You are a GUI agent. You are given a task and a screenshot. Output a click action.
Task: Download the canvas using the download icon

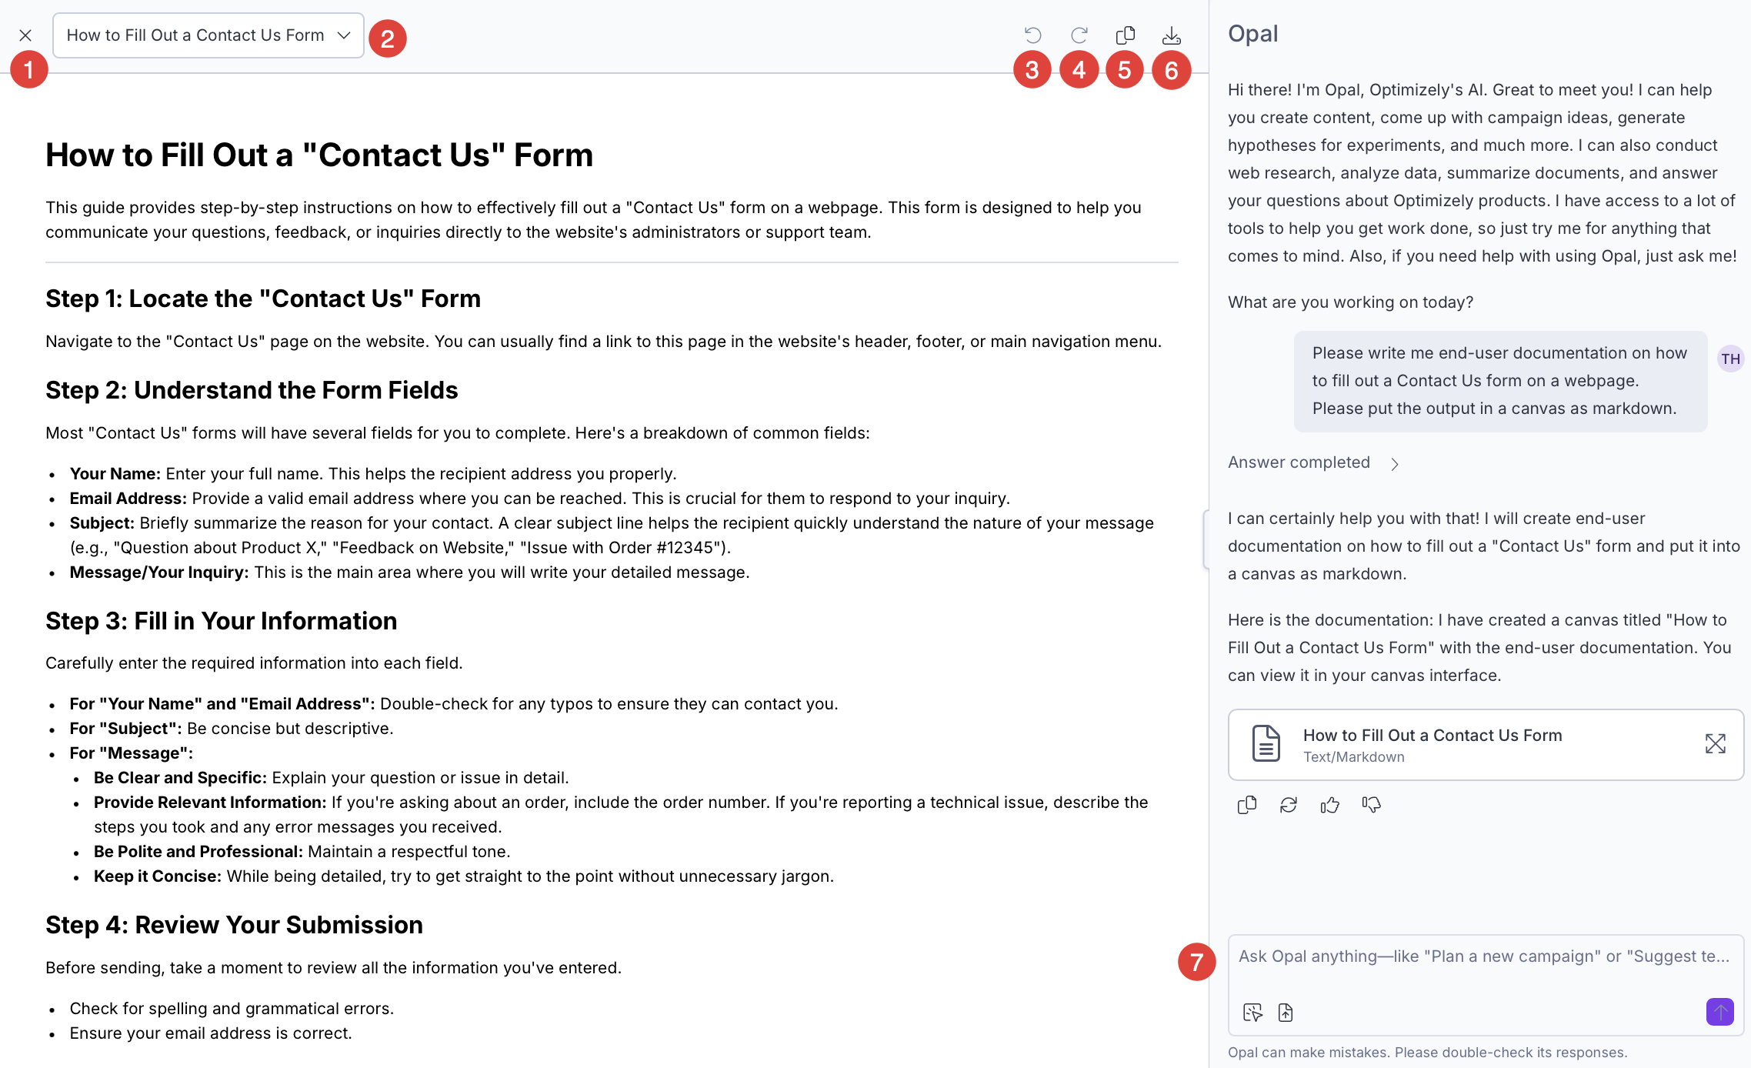point(1171,35)
